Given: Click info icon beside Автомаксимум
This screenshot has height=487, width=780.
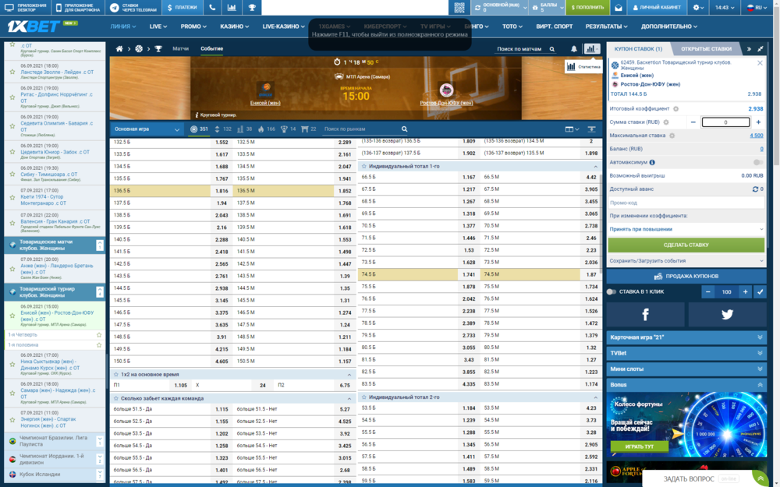Looking at the screenshot, I should [x=652, y=163].
